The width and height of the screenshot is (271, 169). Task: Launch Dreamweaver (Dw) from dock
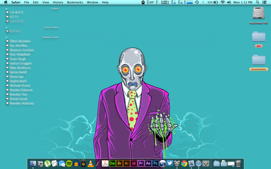tap(112, 163)
